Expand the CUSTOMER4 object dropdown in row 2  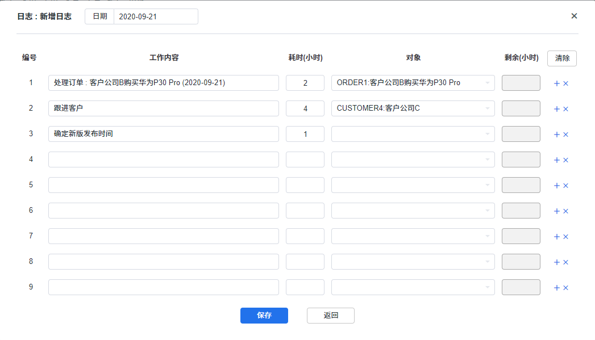(413, 108)
